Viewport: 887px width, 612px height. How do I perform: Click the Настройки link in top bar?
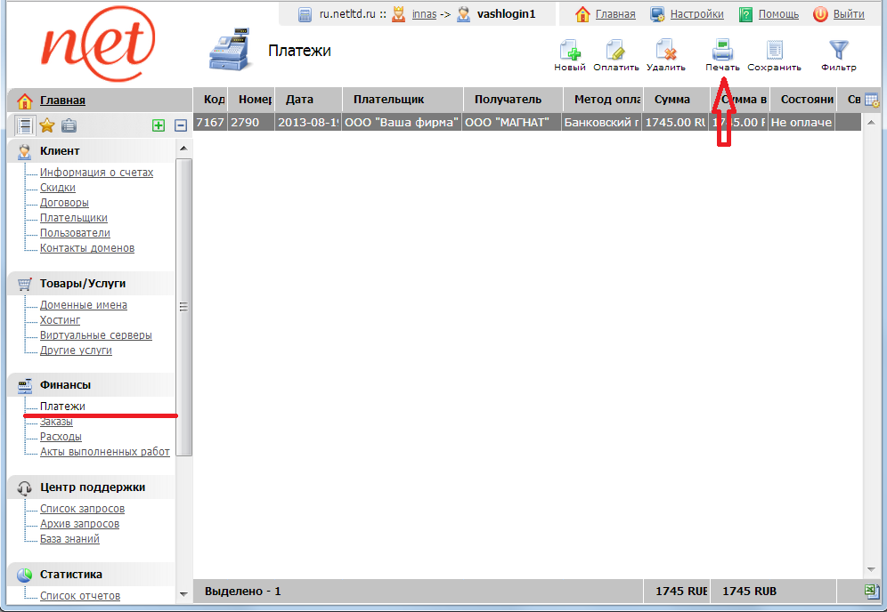pos(696,14)
